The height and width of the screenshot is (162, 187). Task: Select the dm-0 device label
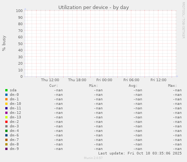pyautogui.click(x=14, y=95)
